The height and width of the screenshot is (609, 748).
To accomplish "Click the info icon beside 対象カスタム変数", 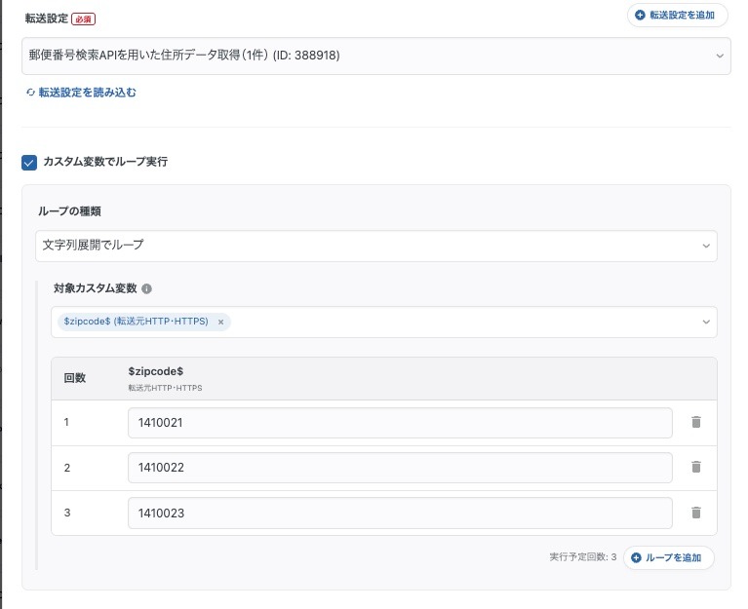I will pyautogui.click(x=146, y=289).
